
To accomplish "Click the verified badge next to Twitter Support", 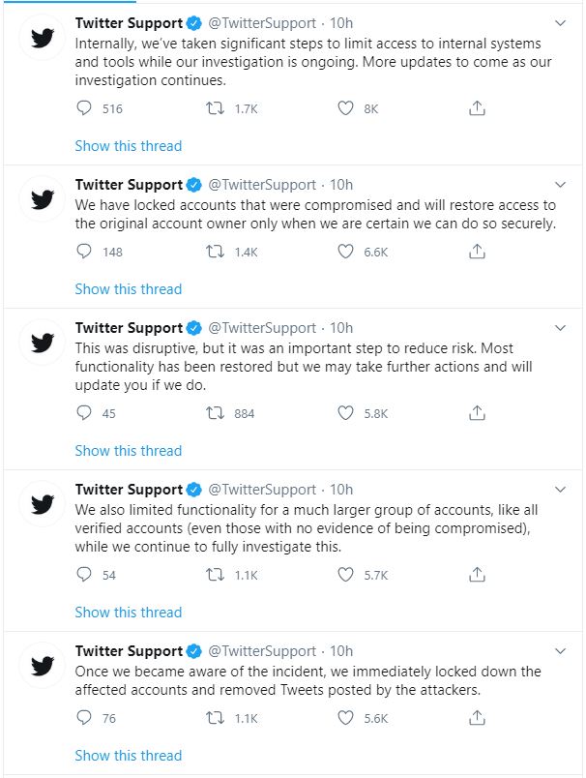I will pyautogui.click(x=194, y=22).
